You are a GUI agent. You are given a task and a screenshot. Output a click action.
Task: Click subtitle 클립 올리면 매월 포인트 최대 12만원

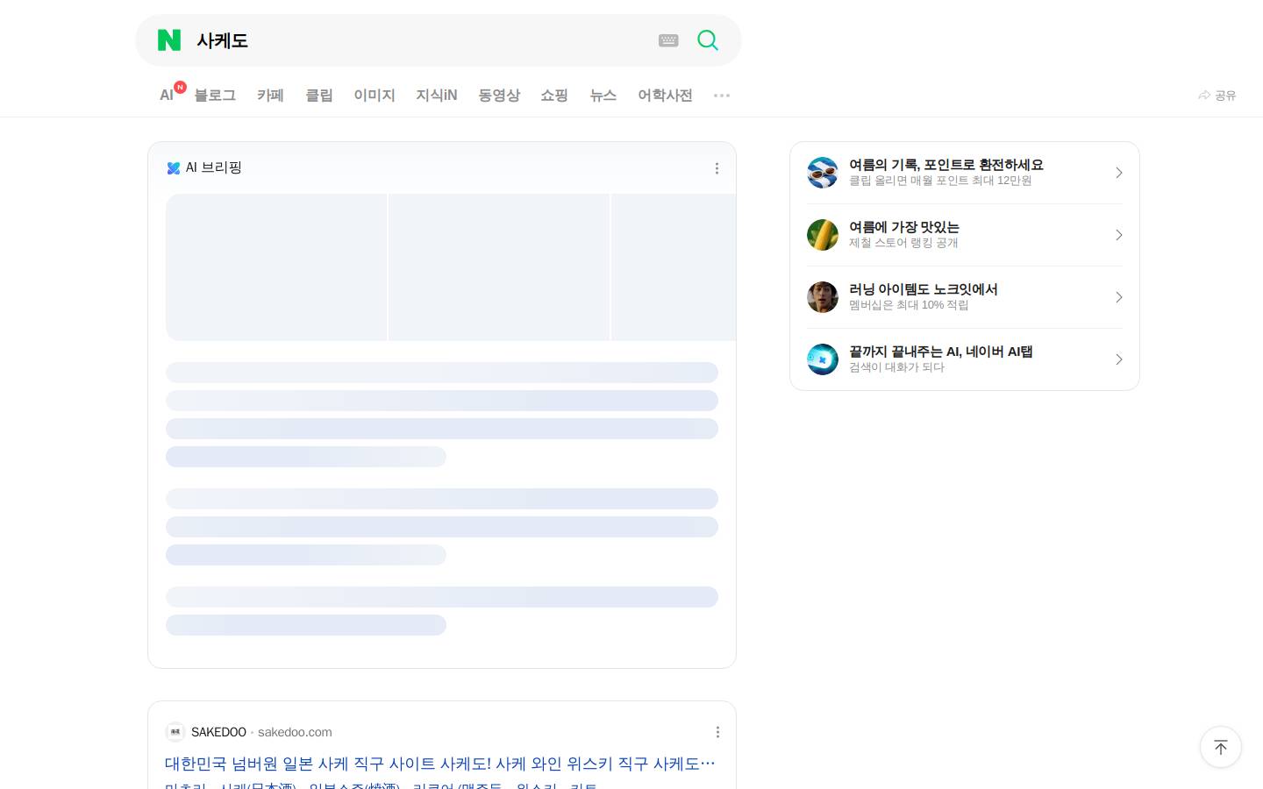[940, 181]
